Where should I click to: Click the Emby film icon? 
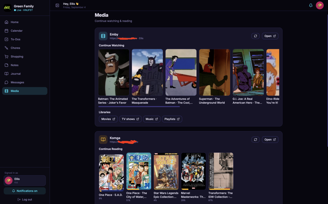tap(103, 36)
